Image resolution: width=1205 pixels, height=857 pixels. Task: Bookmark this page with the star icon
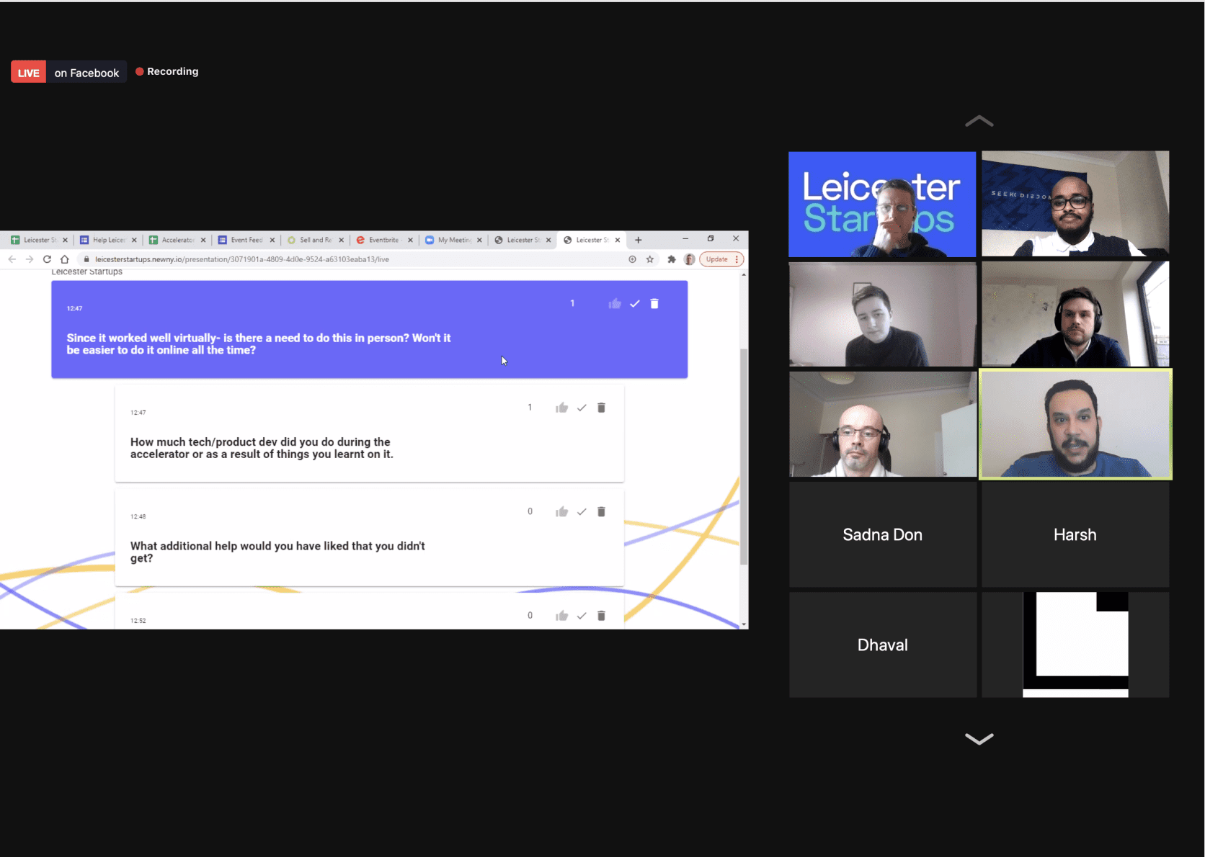coord(650,259)
